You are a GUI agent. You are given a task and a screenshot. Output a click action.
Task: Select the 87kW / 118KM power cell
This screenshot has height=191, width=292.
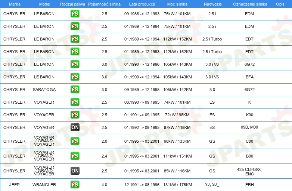tap(177, 127)
